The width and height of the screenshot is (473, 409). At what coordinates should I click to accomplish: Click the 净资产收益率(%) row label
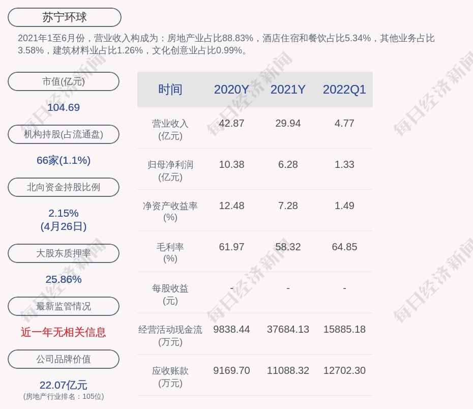(170, 212)
